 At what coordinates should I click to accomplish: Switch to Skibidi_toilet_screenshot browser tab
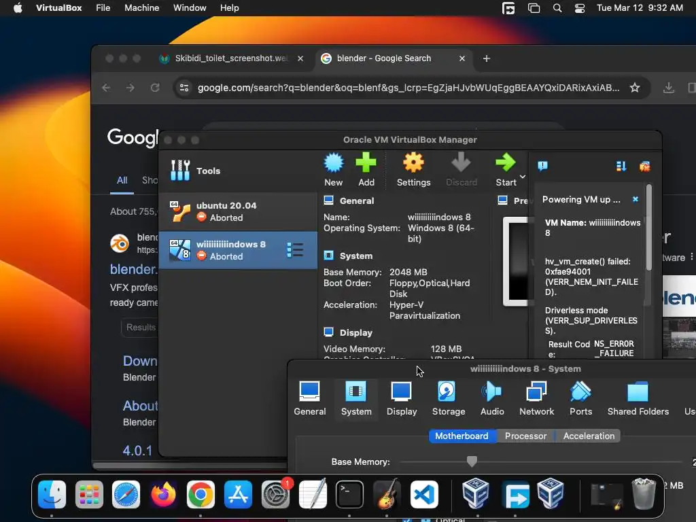[230, 58]
